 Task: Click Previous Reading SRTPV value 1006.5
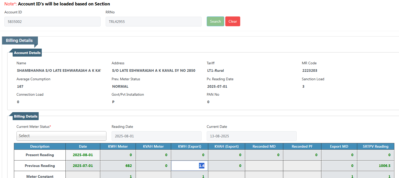click(x=375, y=166)
